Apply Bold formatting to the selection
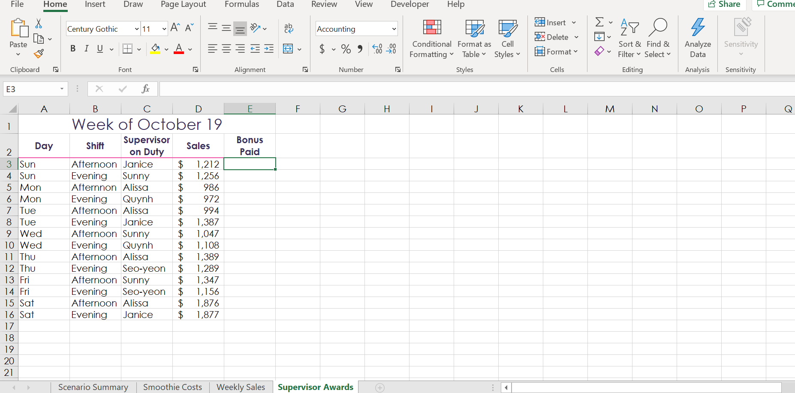 click(x=72, y=48)
